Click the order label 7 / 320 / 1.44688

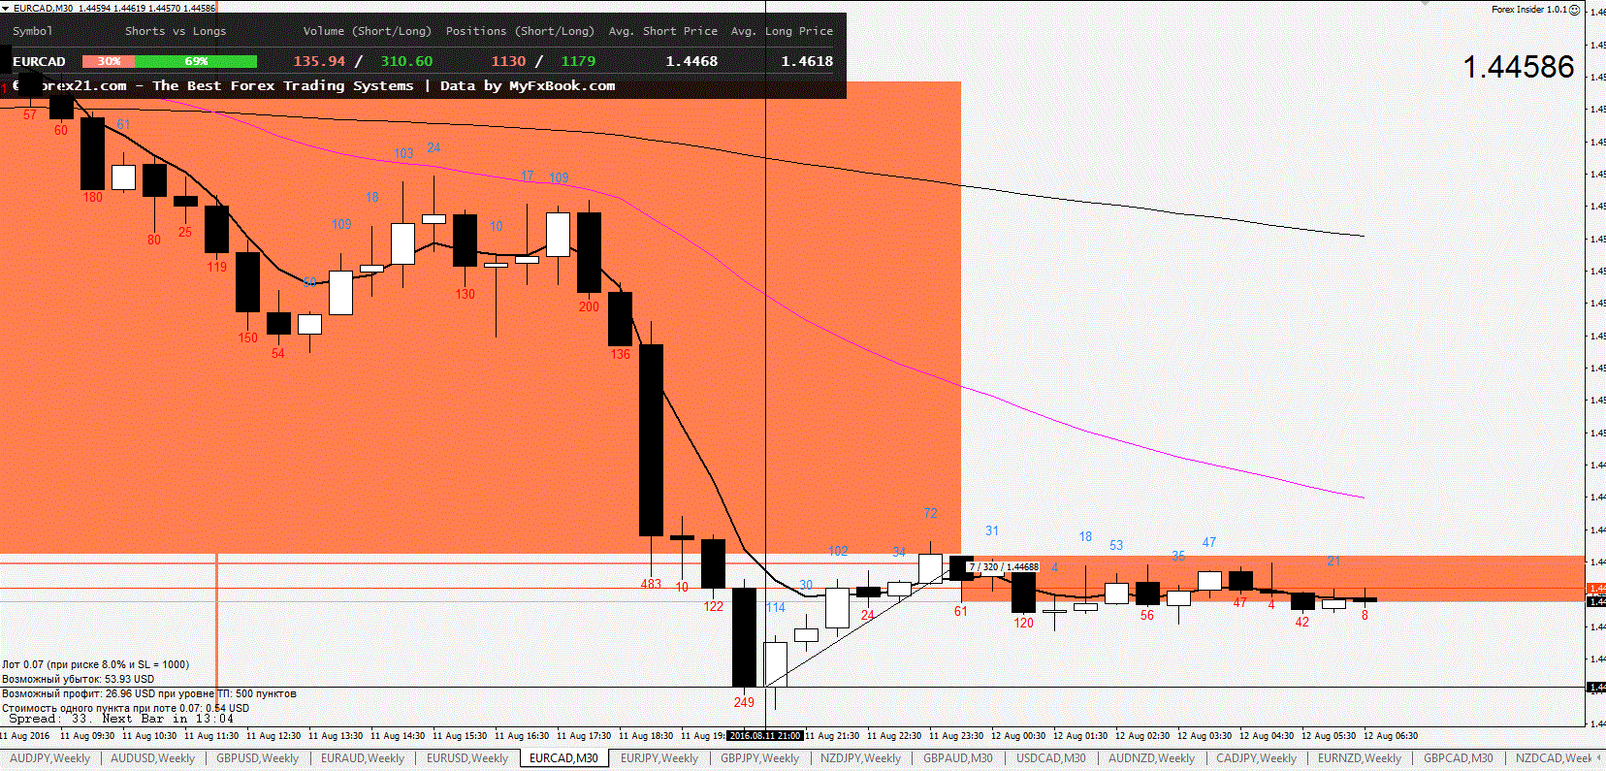coord(1003,566)
